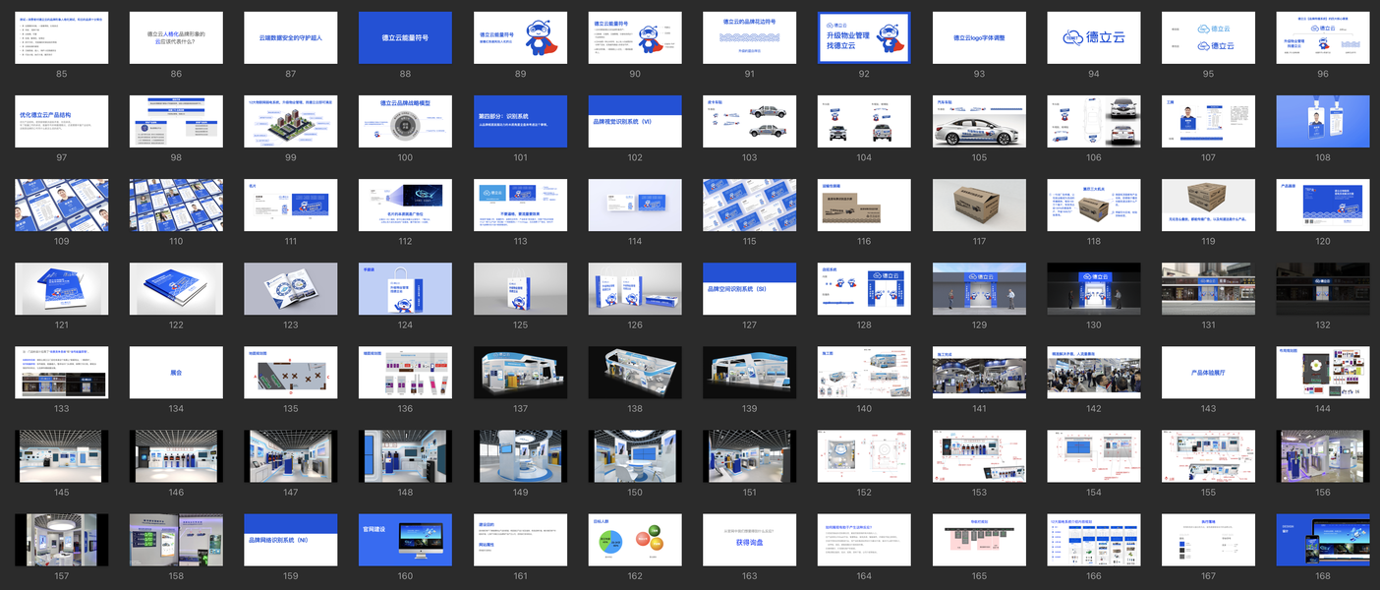This screenshot has width=1380, height=590.
Task: Select slide thumbnail 167
Action: click(x=1208, y=540)
